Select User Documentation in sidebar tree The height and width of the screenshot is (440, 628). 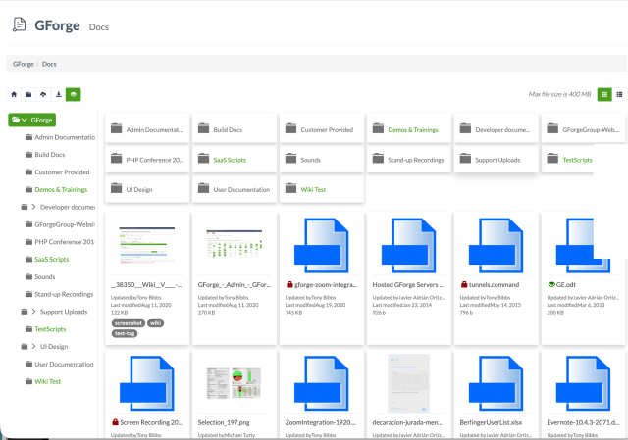pos(59,364)
